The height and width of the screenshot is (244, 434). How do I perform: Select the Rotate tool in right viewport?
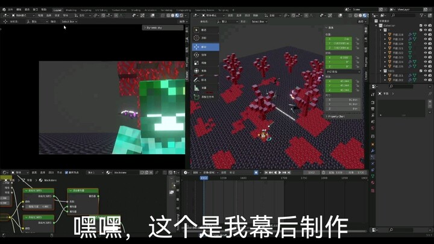point(206,55)
